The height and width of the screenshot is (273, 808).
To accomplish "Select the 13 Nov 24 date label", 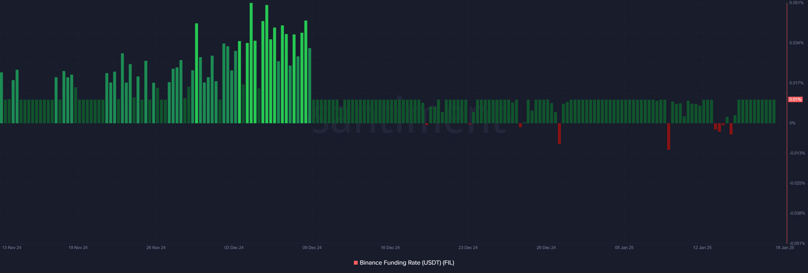I will [12, 247].
